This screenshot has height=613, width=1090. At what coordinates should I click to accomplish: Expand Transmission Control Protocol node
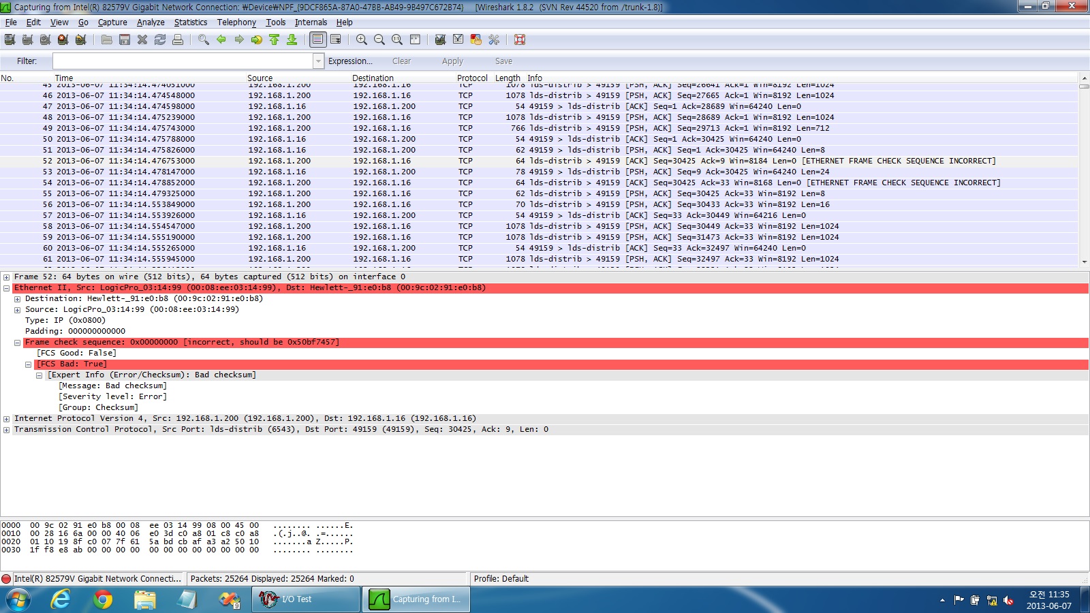click(x=6, y=430)
